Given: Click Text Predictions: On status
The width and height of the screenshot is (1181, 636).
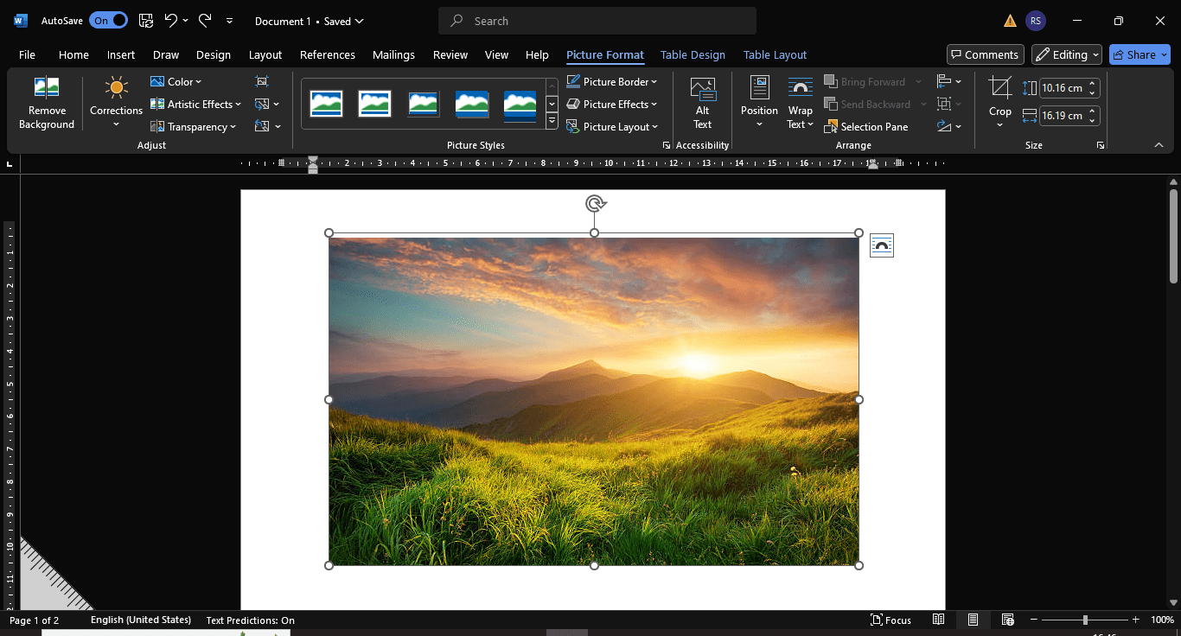Looking at the screenshot, I should [250, 620].
